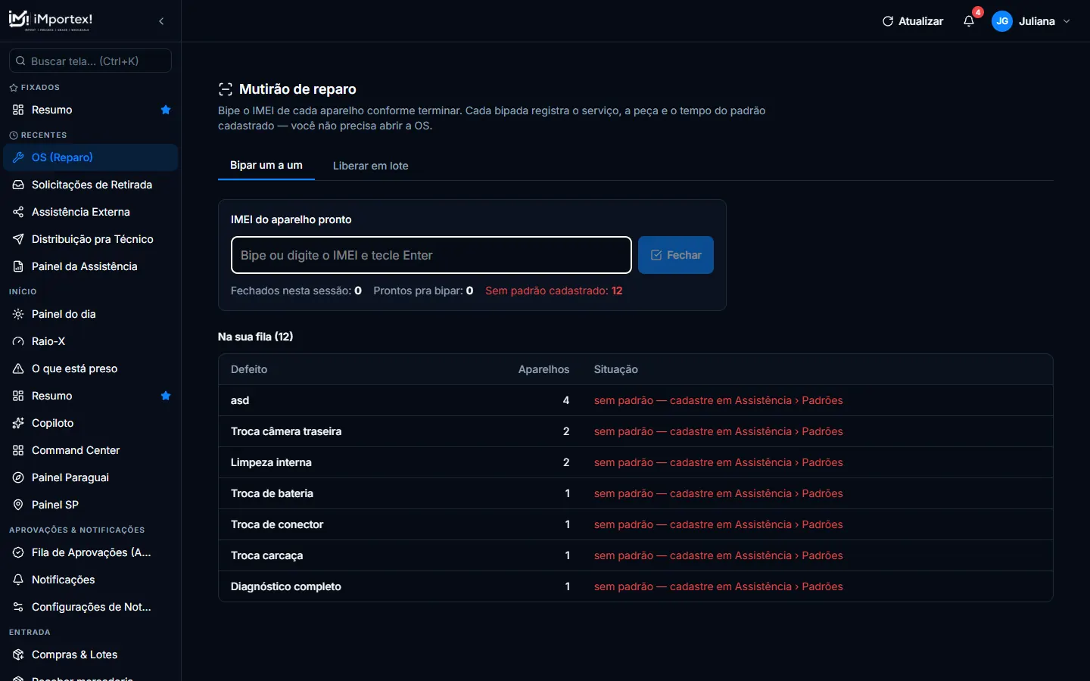
Task: Select the Troca de conector row
Action: click(636, 524)
